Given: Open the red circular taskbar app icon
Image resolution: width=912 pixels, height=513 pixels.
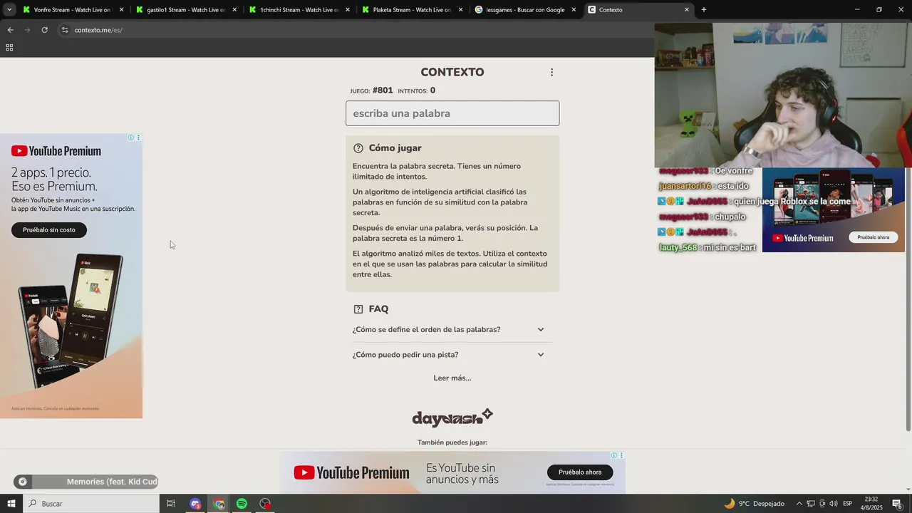Looking at the screenshot, I should click(266, 504).
